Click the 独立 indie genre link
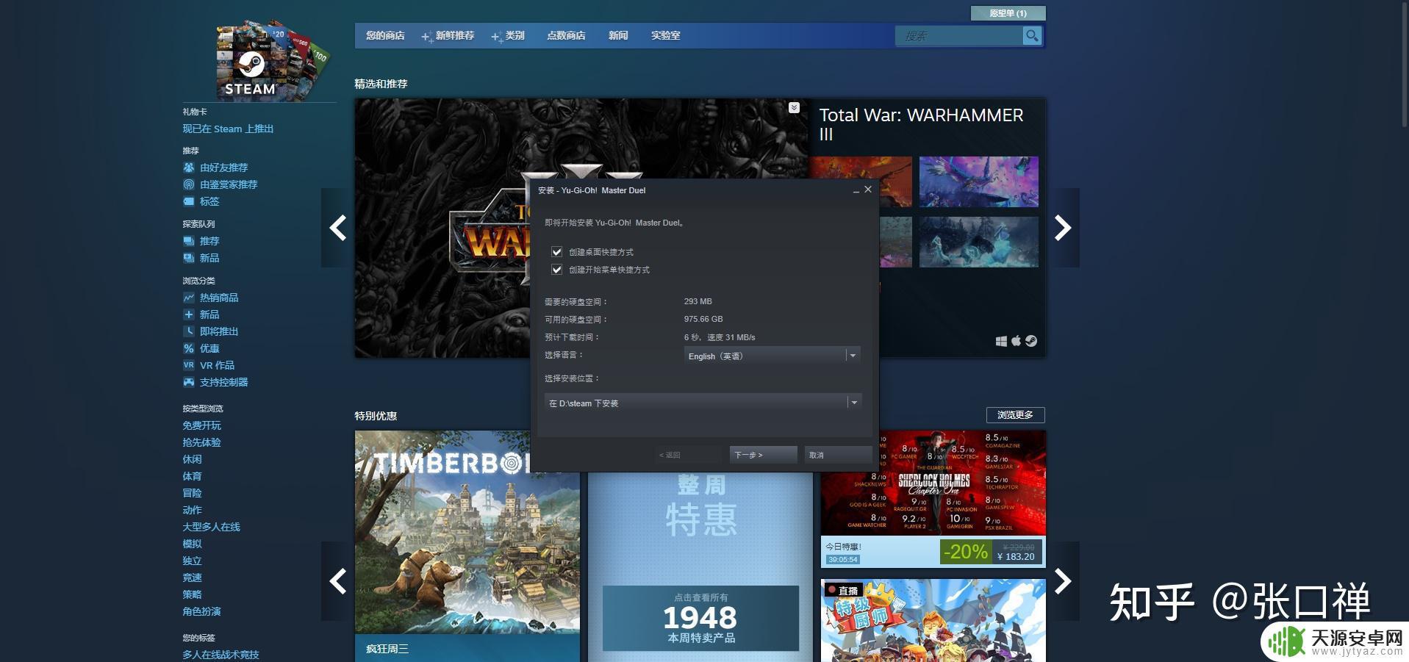 pos(192,561)
